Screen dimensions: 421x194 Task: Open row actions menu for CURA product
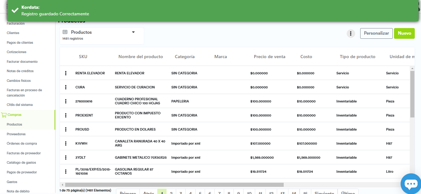pyautogui.click(x=66, y=87)
